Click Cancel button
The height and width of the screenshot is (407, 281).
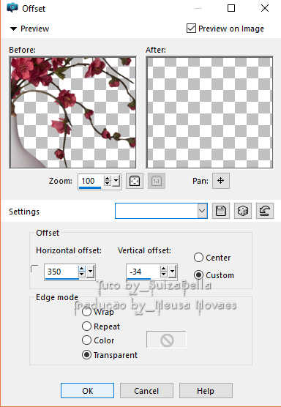[146, 391]
